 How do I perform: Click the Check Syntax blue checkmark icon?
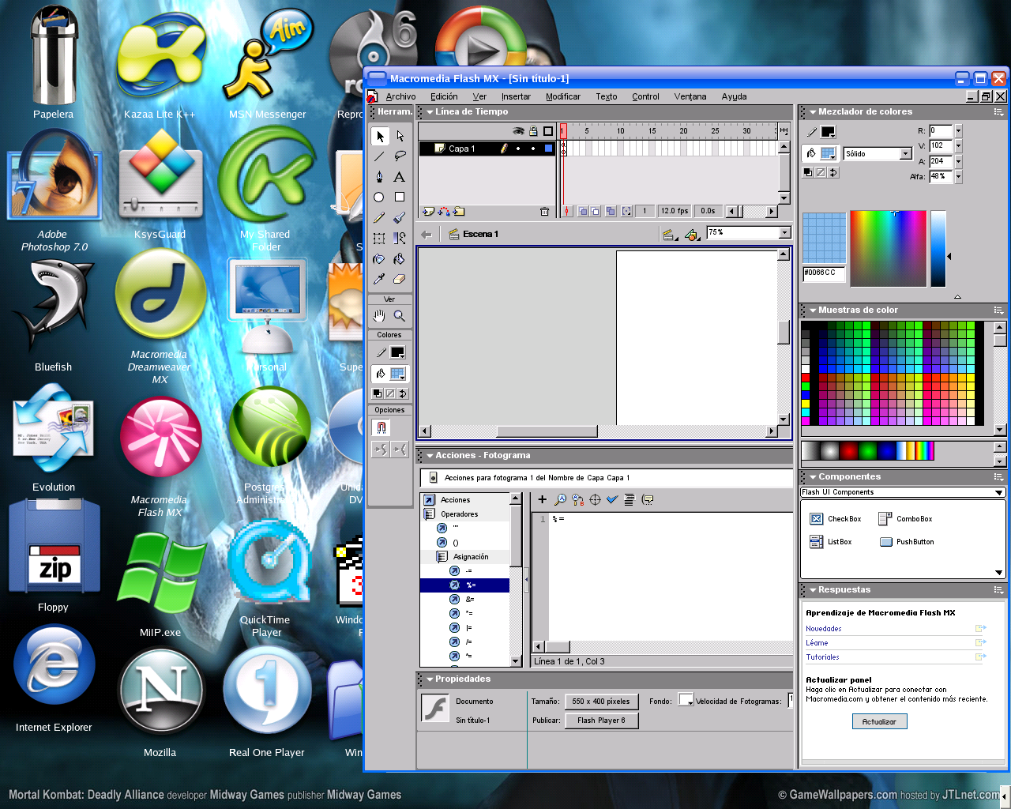pos(612,499)
